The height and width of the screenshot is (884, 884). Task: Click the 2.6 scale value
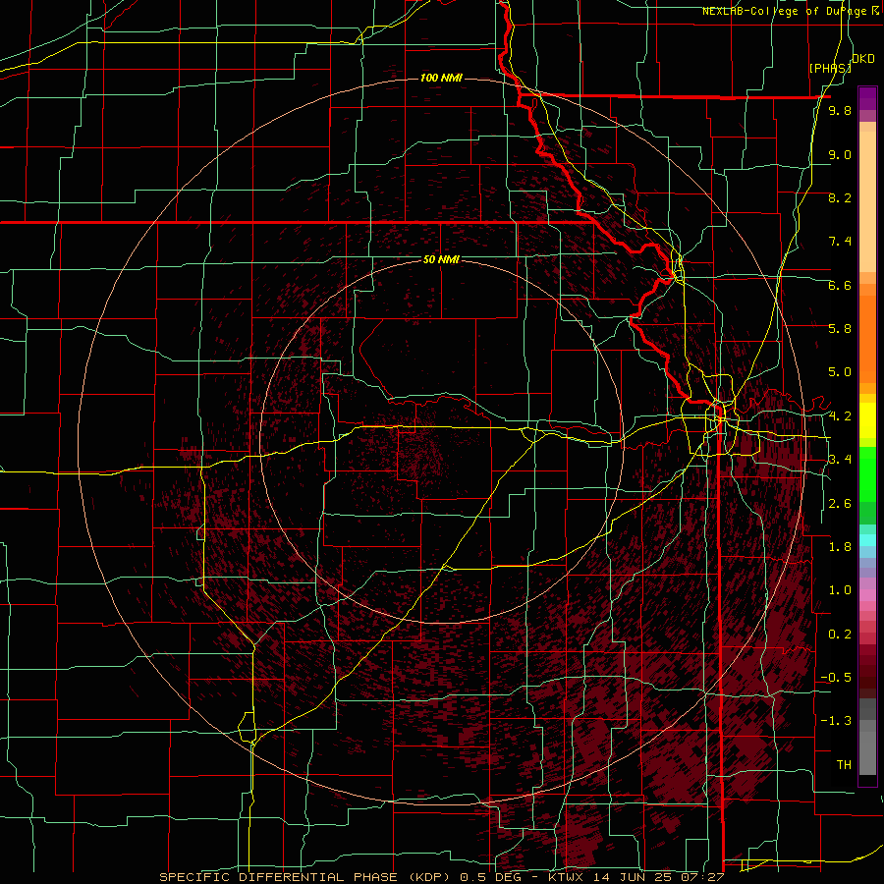point(840,504)
